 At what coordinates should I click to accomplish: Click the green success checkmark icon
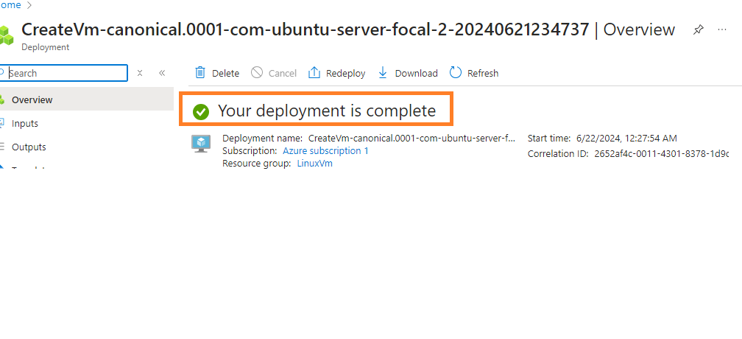(x=201, y=111)
